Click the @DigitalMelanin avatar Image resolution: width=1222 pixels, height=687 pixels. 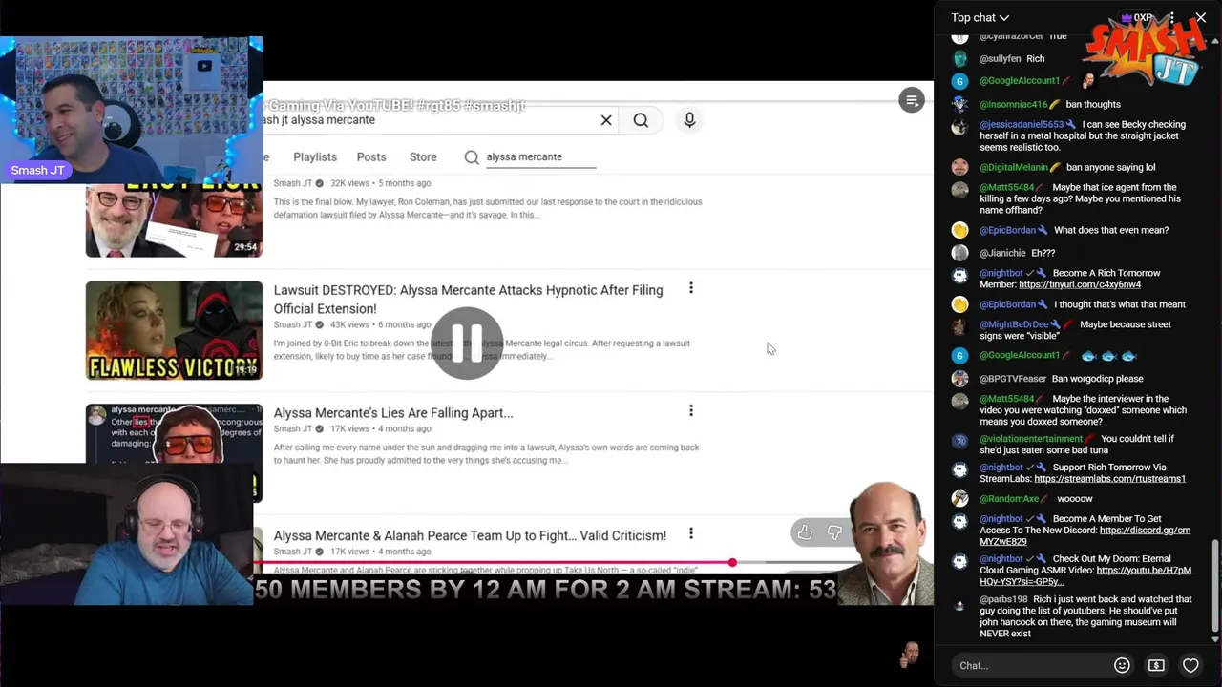959,167
